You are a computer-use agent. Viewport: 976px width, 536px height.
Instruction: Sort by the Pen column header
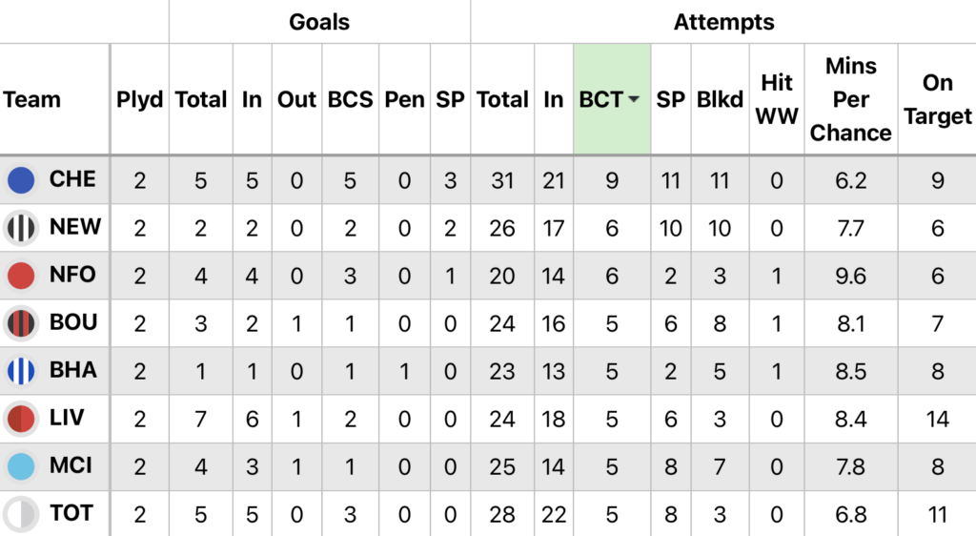click(x=404, y=99)
